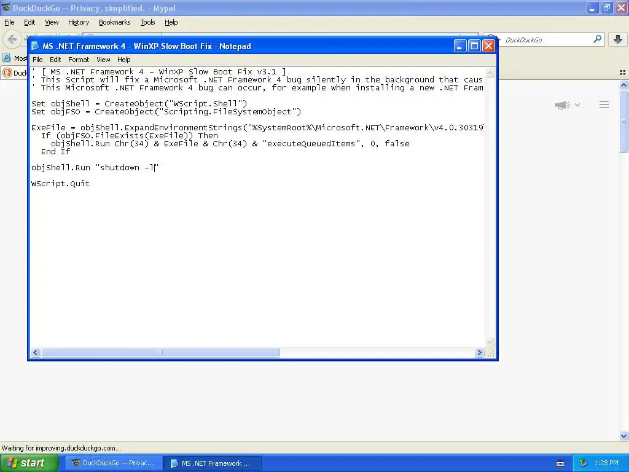The width and height of the screenshot is (629, 472).
Task: Click 'Set objFSO = CreateObject' line
Action: pos(166,112)
